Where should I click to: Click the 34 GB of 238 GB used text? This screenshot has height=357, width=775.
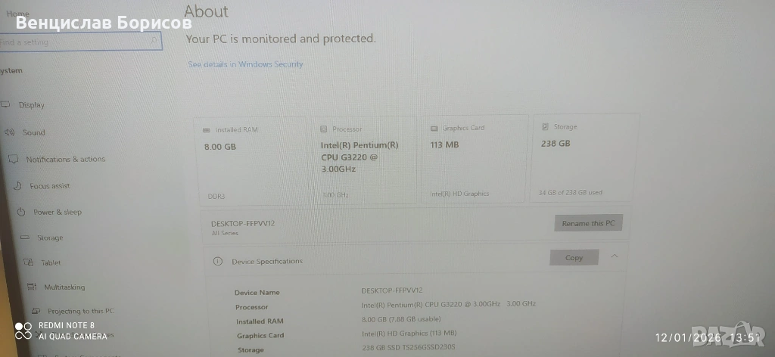[x=571, y=192]
